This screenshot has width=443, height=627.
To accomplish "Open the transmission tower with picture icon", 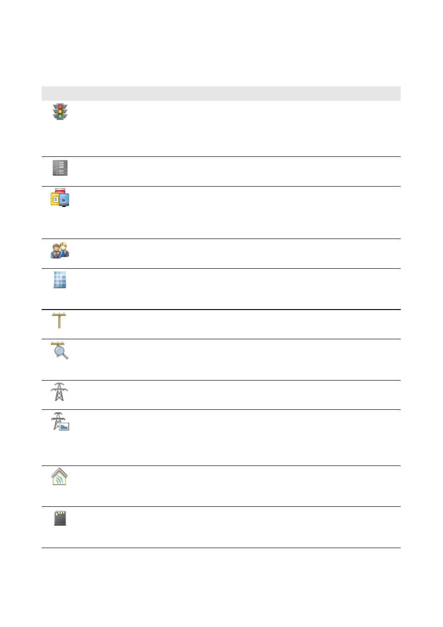I will tap(60, 421).
